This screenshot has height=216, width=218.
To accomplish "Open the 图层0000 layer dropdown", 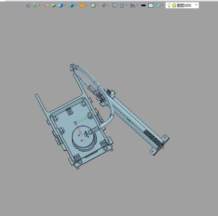I will pos(196,5).
